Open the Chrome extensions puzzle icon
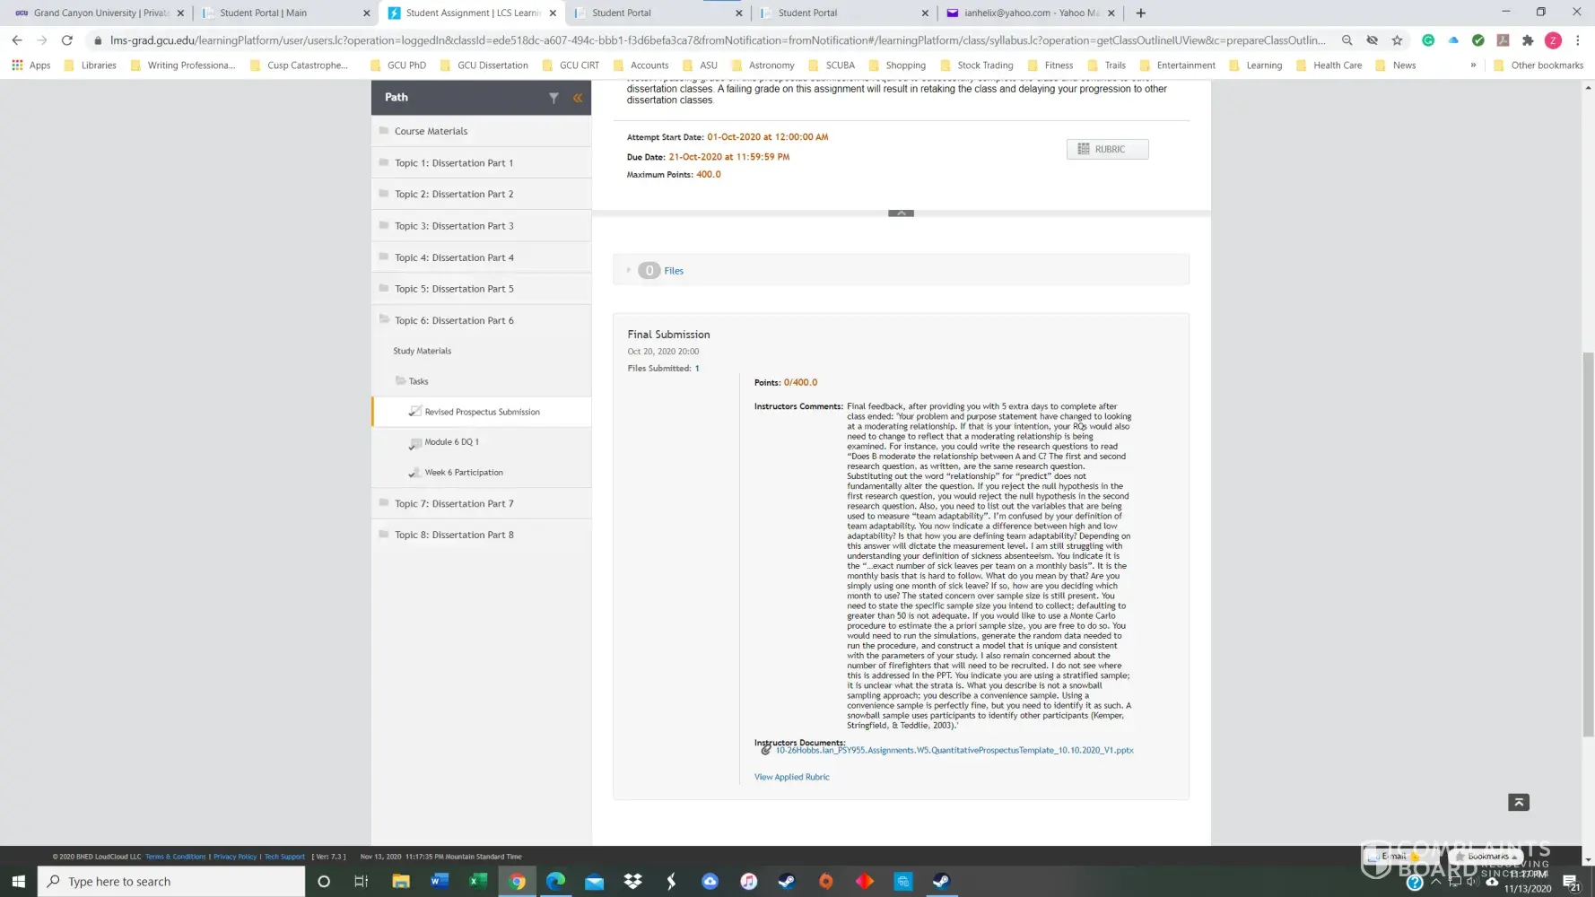The height and width of the screenshot is (897, 1595). coord(1528,40)
